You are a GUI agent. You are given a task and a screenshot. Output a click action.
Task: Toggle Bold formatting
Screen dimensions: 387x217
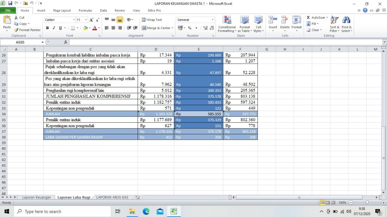coord(47,28)
